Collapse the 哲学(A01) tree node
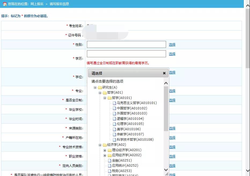This screenshot has height=176, width=250. (x=100, y=93)
